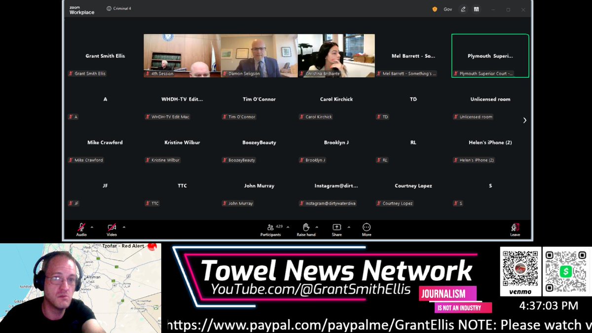Screen dimensions: 592x333
Task: Click muted mic icon beside John Murray label
Action: 224,203
